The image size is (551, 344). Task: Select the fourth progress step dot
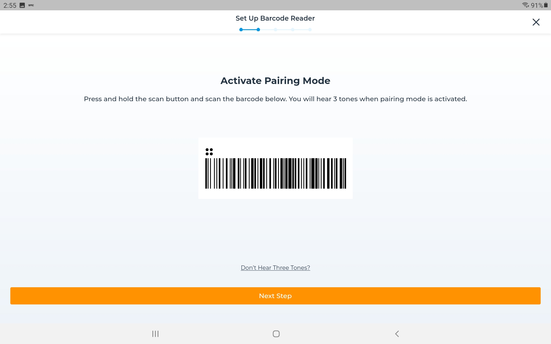pyautogui.click(x=293, y=30)
